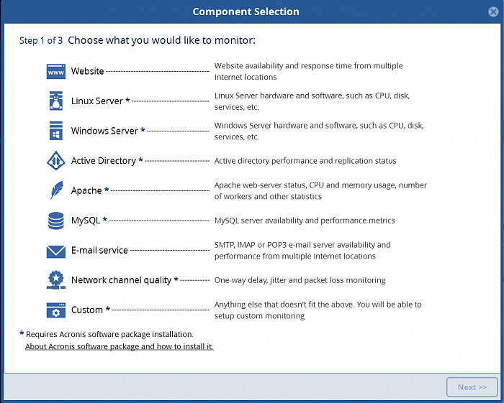Screen dimensions: 504x403
Task: Choose the E-mail service label
Action: click(99, 251)
